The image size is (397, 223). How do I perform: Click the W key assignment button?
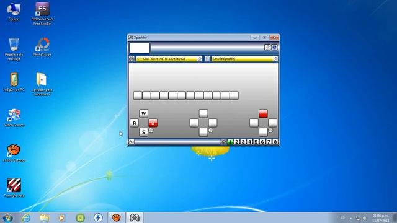(x=143, y=113)
